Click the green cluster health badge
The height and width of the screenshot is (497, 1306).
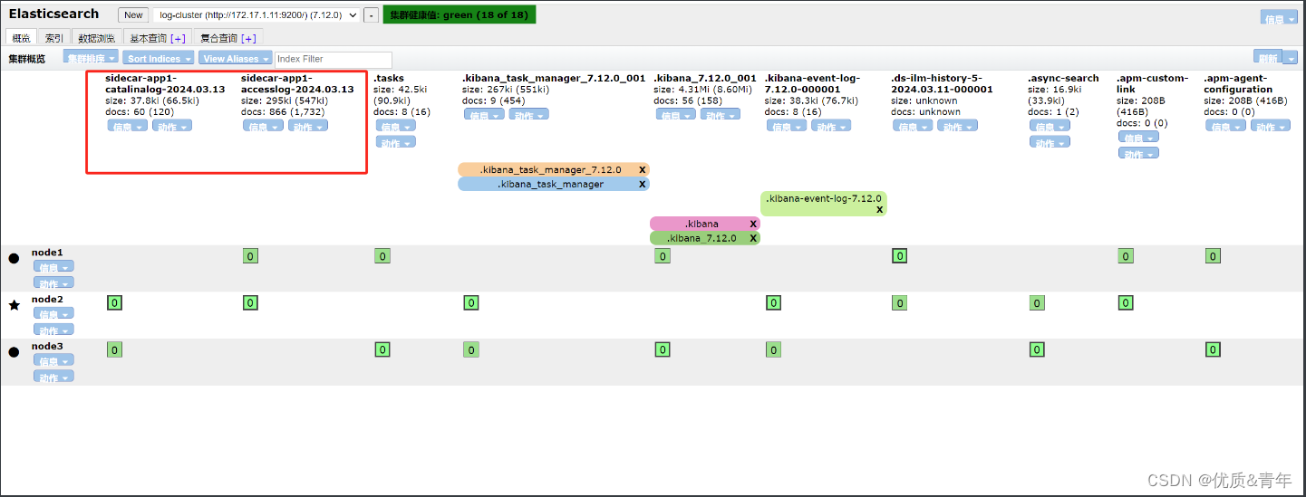click(x=460, y=14)
